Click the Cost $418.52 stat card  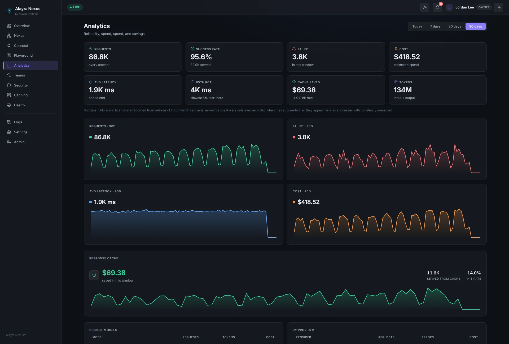[x=438, y=57]
